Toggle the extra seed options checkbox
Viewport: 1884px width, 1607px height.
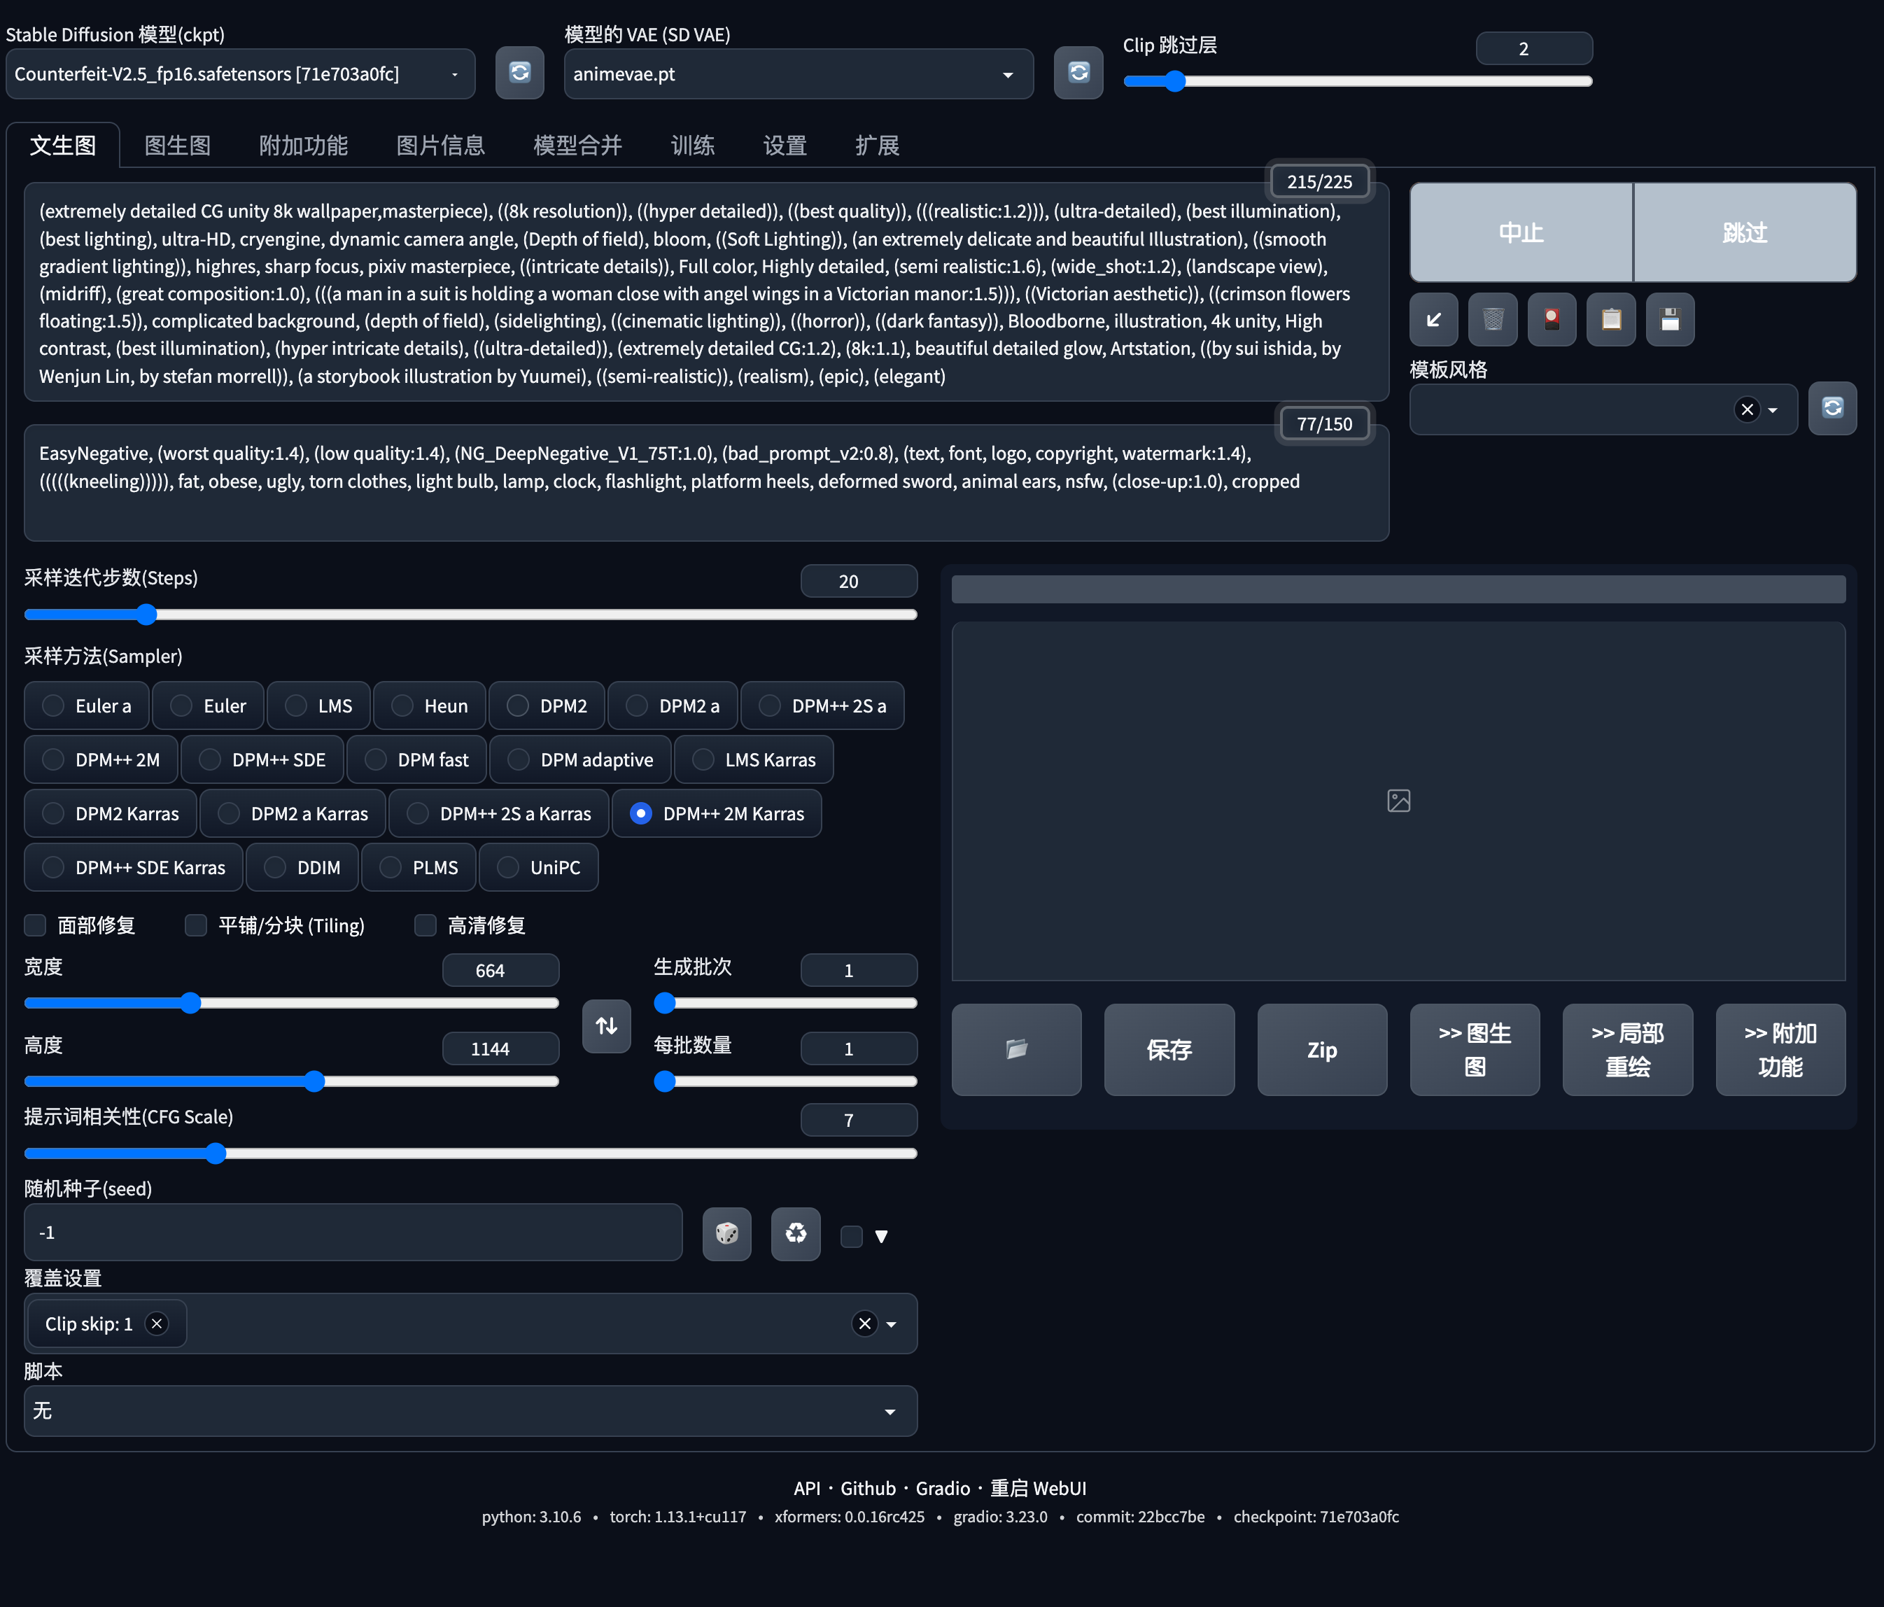[x=851, y=1236]
